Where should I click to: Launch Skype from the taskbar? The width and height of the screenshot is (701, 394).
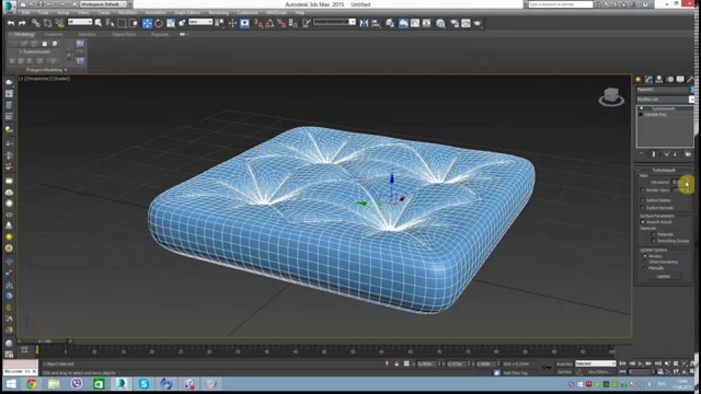point(144,384)
